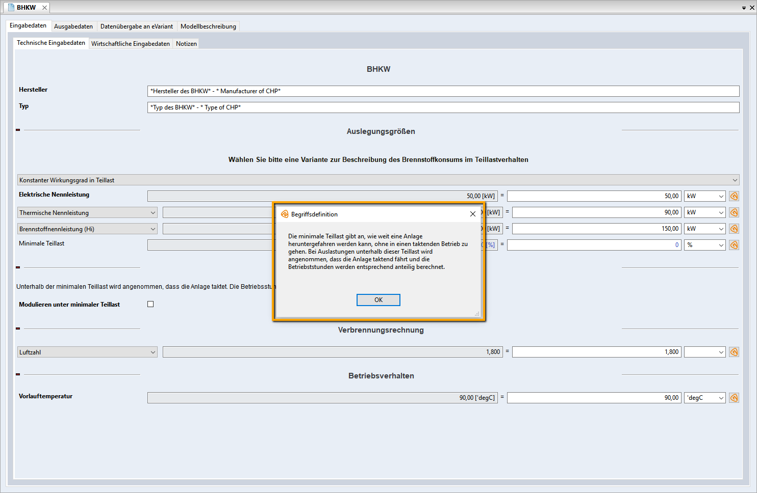Image resolution: width=757 pixels, height=493 pixels.
Task: Open the Konstanter Wirkungsgrad in Teillast dropdown
Action: click(x=378, y=180)
